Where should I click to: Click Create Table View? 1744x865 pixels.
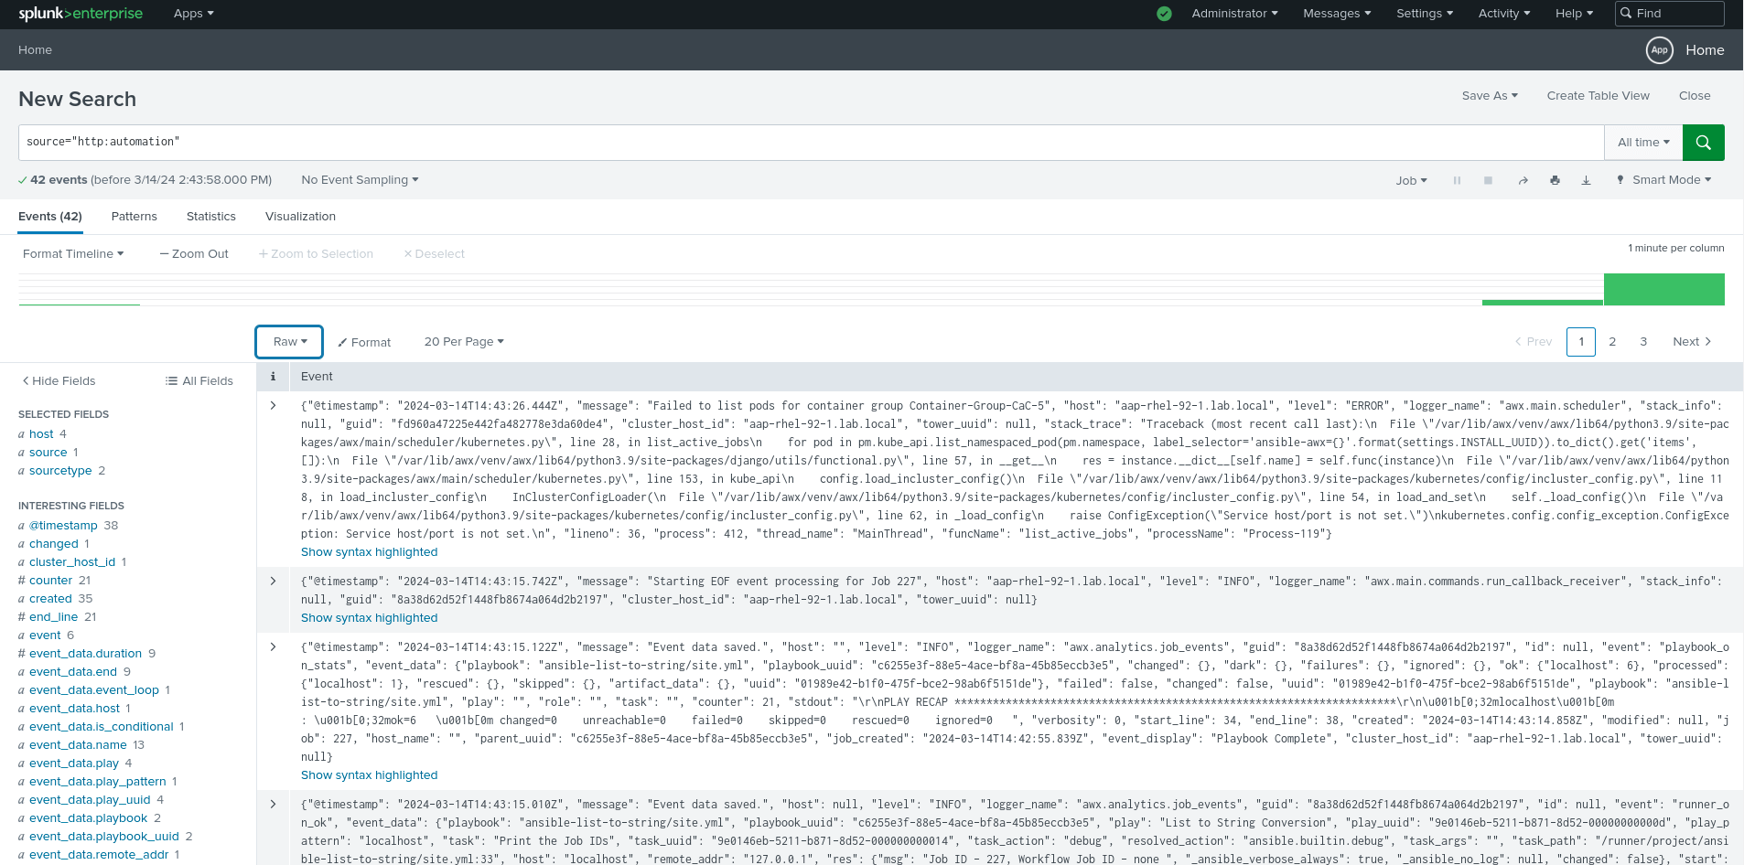[1598, 95]
